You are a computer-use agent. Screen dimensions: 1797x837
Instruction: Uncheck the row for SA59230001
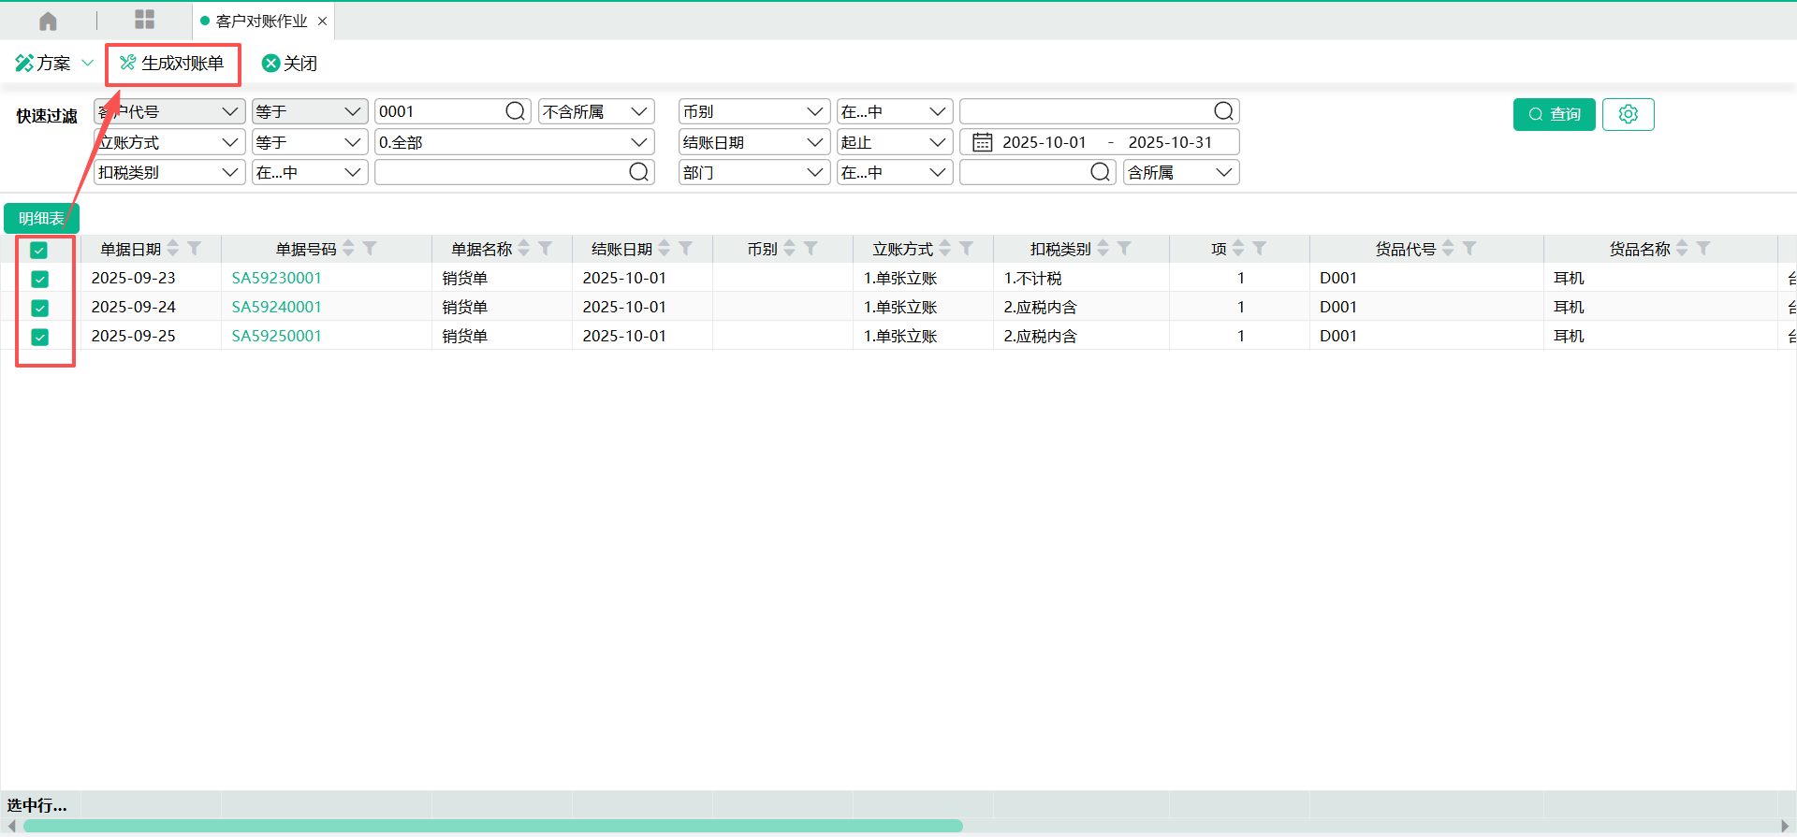[39, 279]
